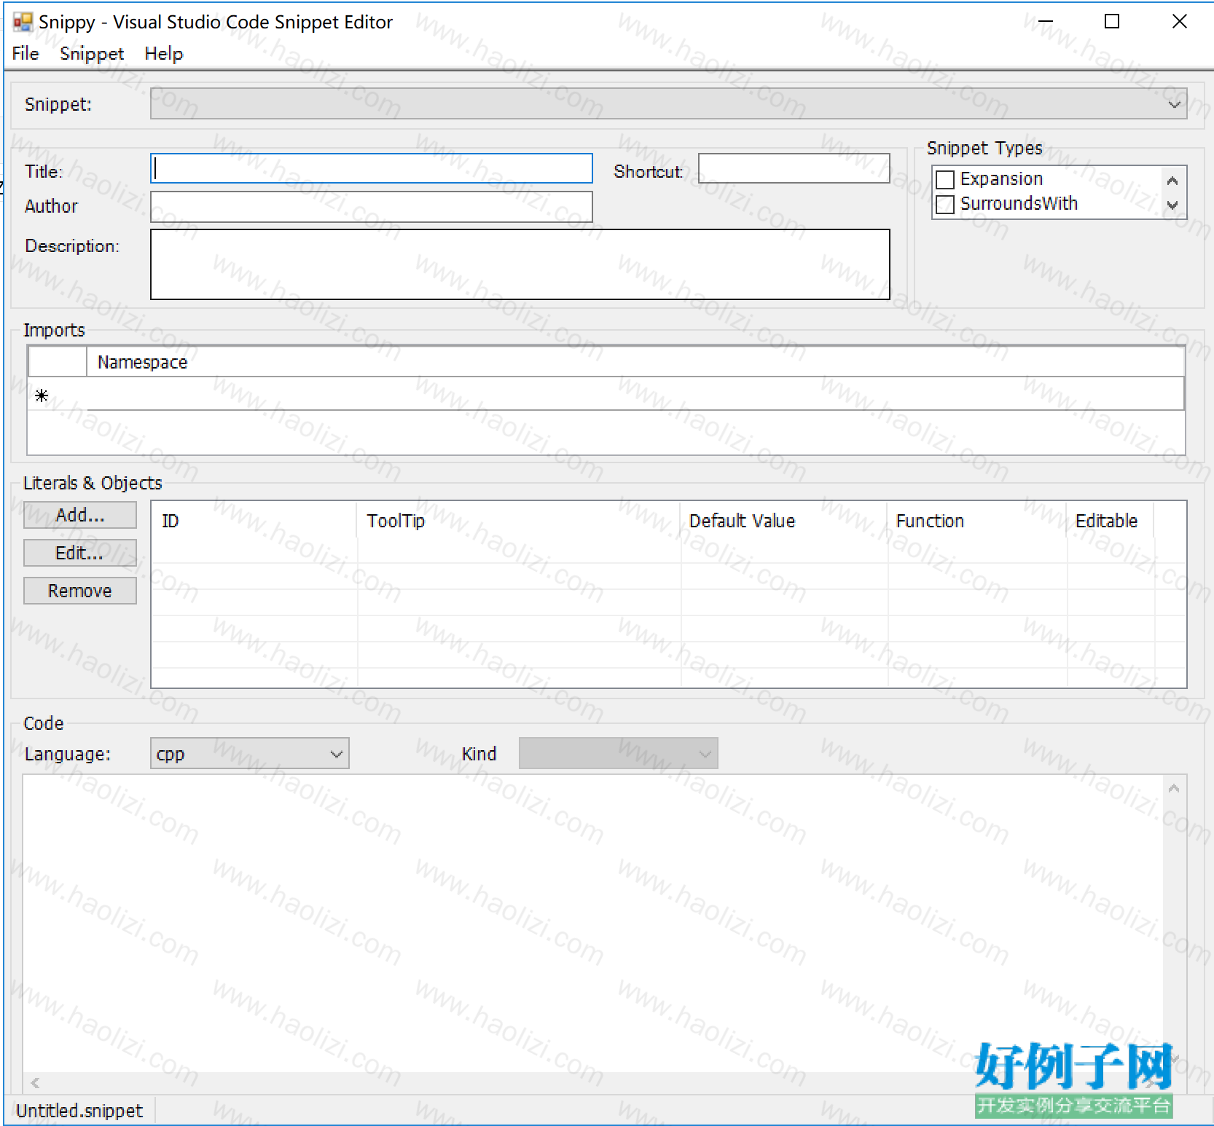
Task: Click the Default Value column header
Action: click(x=783, y=521)
